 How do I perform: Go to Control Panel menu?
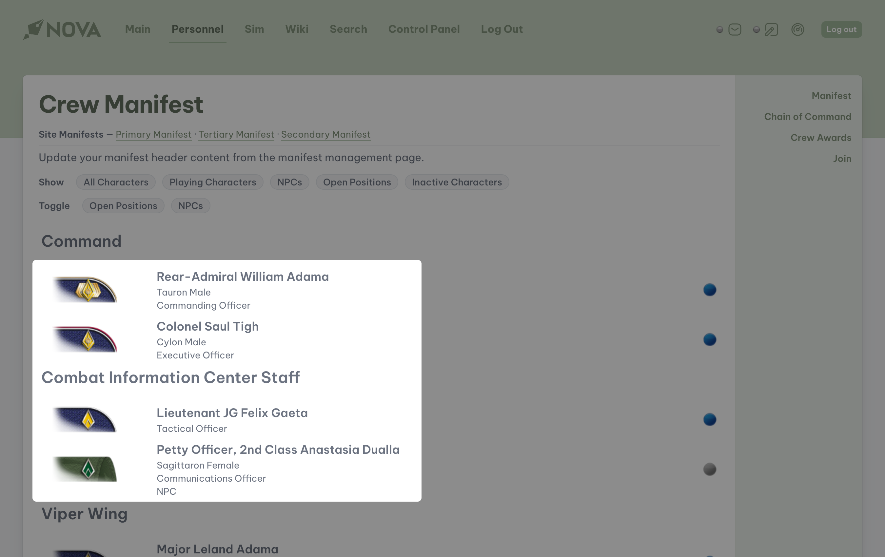point(424,29)
